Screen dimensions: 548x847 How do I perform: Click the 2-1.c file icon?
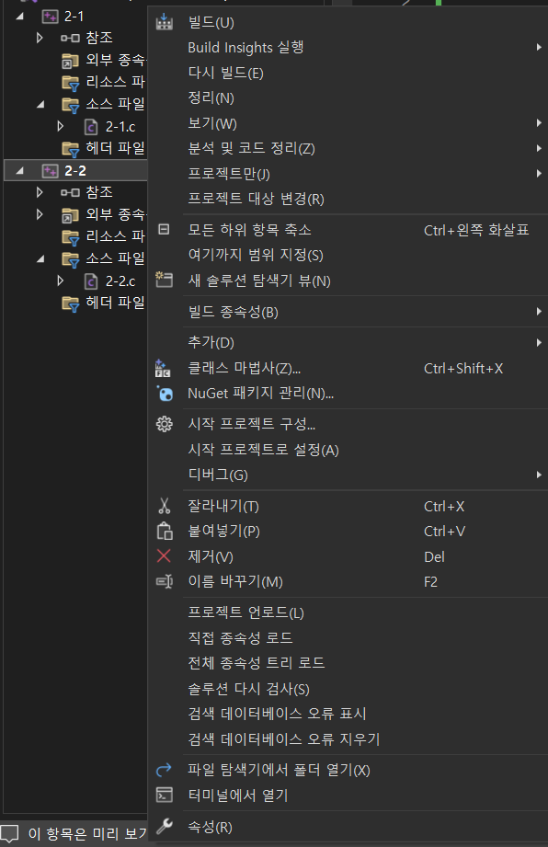(91, 127)
